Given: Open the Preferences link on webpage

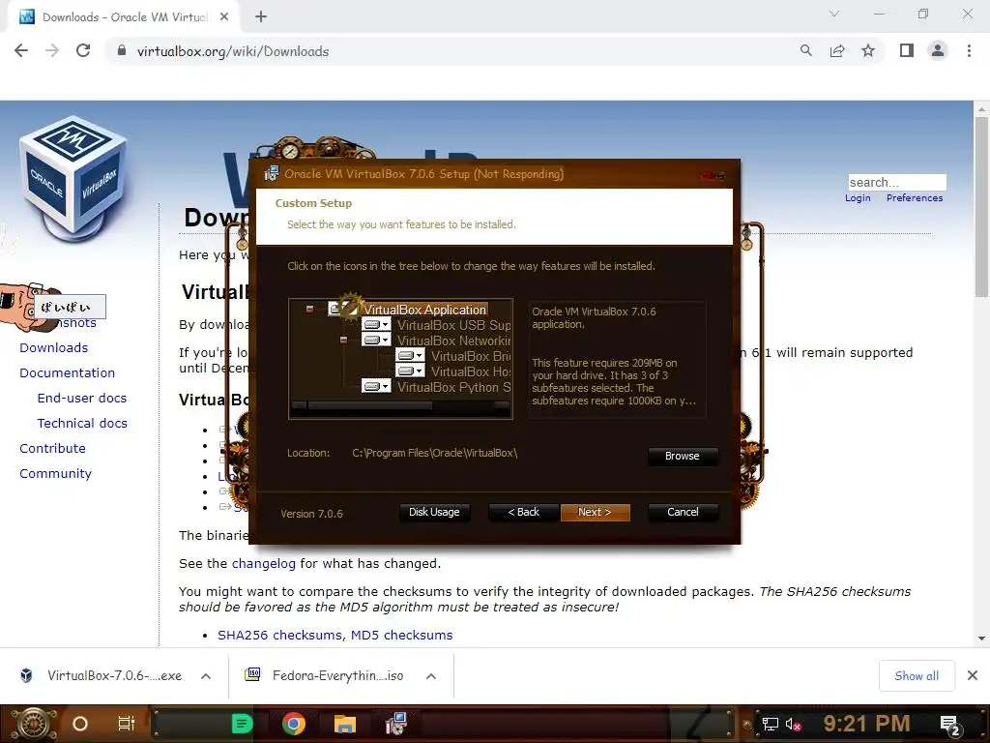Looking at the screenshot, I should pyautogui.click(x=915, y=198).
